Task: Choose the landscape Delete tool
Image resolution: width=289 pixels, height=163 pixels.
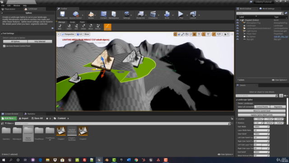Action: [x=83, y=27]
